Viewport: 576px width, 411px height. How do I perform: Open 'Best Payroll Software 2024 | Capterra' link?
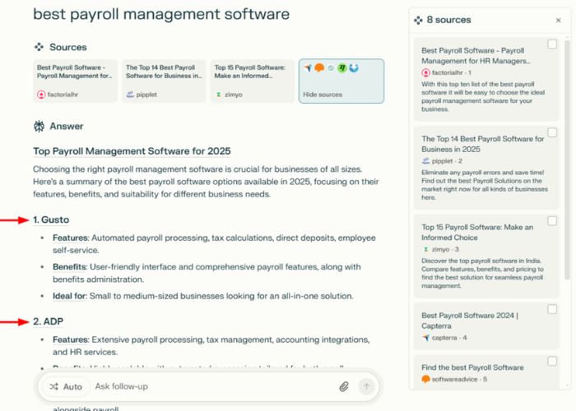470,321
